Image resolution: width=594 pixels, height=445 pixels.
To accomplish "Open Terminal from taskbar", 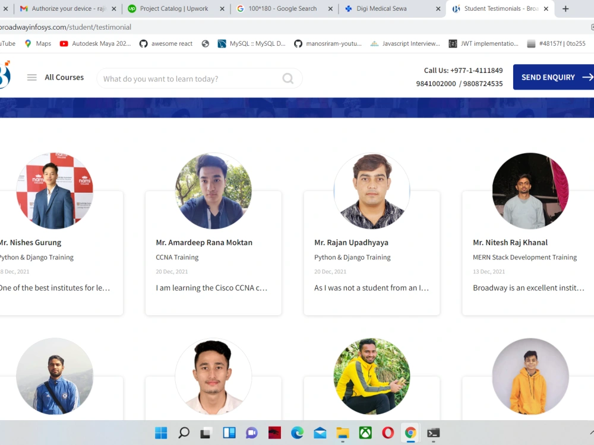I will tap(434, 433).
